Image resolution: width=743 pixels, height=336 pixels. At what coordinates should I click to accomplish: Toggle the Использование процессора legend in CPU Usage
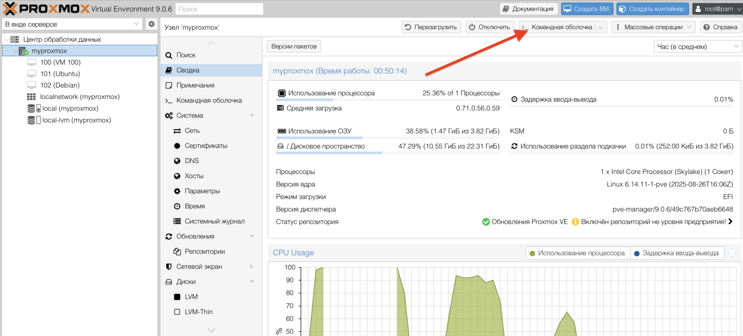(578, 253)
